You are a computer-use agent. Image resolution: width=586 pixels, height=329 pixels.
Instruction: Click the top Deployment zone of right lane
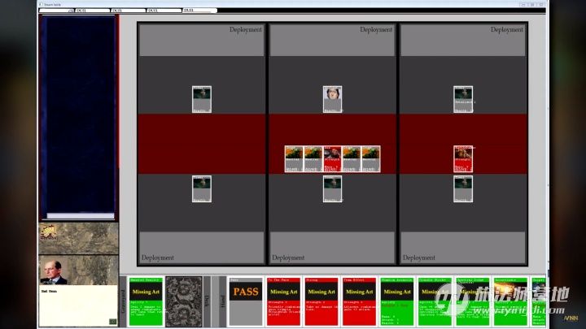(463, 40)
